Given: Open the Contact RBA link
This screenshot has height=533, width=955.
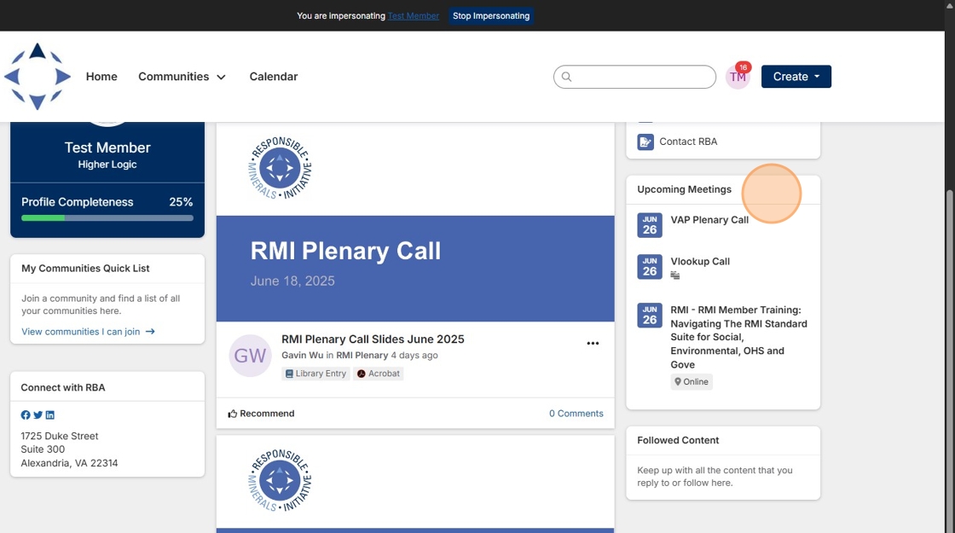Looking at the screenshot, I should click(688, 142).
